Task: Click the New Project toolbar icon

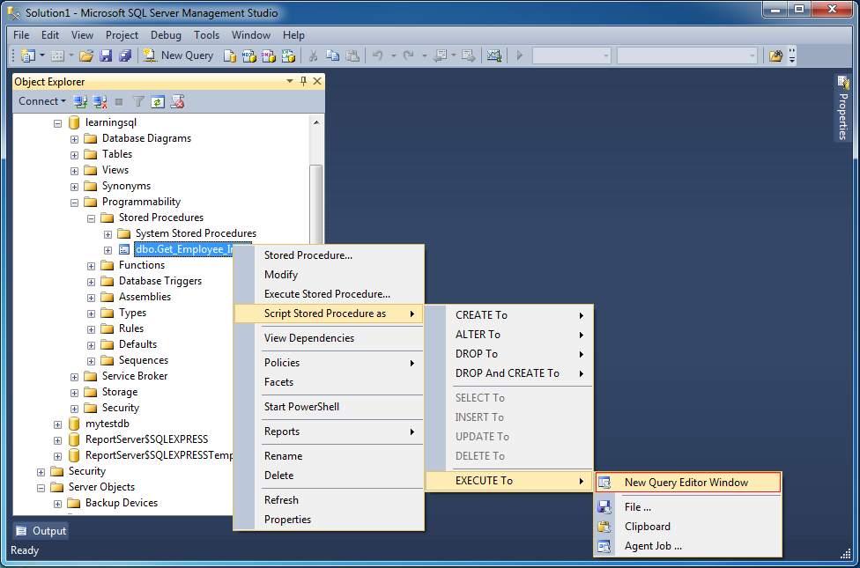Action: (27, 55)
